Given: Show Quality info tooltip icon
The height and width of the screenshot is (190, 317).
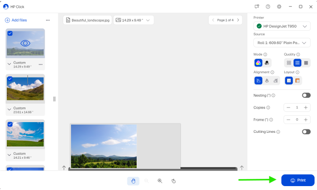Looking at the screenshot, I should pos(298,54).
